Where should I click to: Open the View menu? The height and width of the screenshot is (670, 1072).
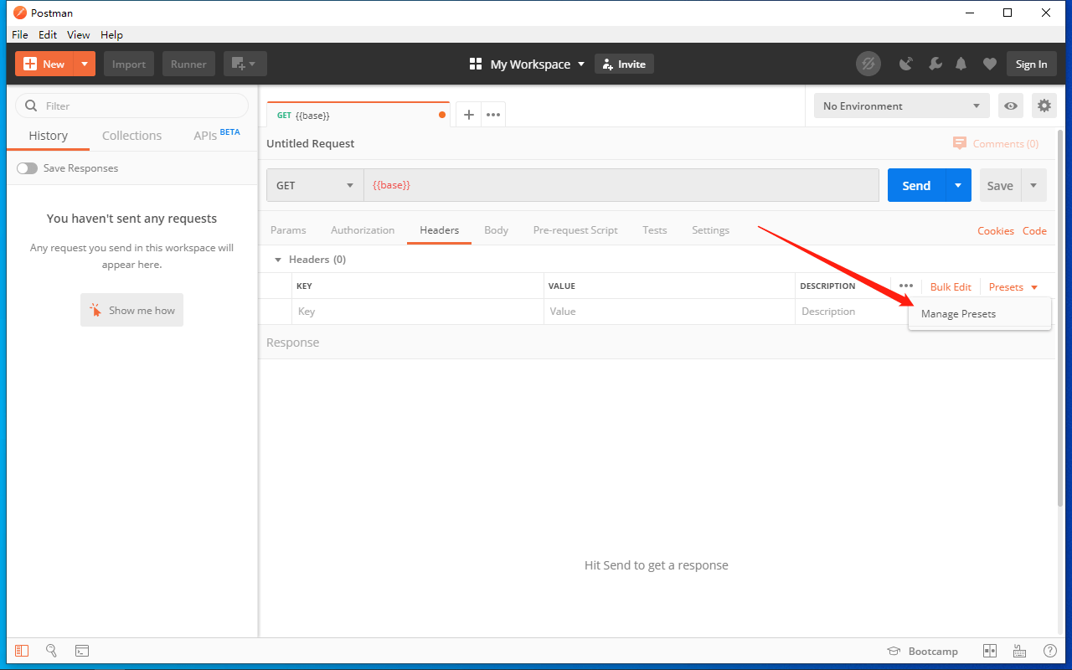pyautogui.click(x=79, y=34)
